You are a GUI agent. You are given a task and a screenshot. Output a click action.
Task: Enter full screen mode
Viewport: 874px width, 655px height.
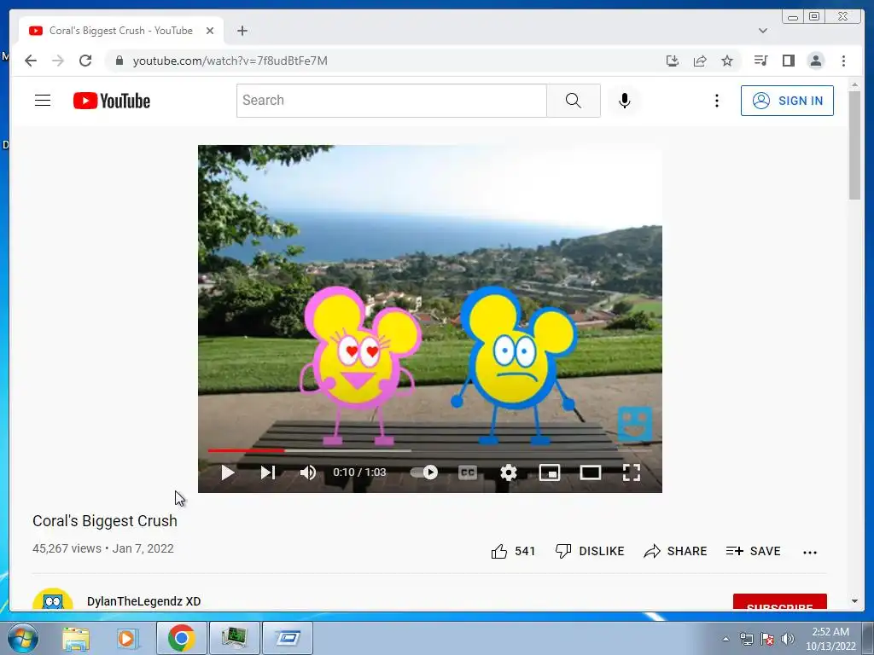pyautogui.click(x=631, y=472)
